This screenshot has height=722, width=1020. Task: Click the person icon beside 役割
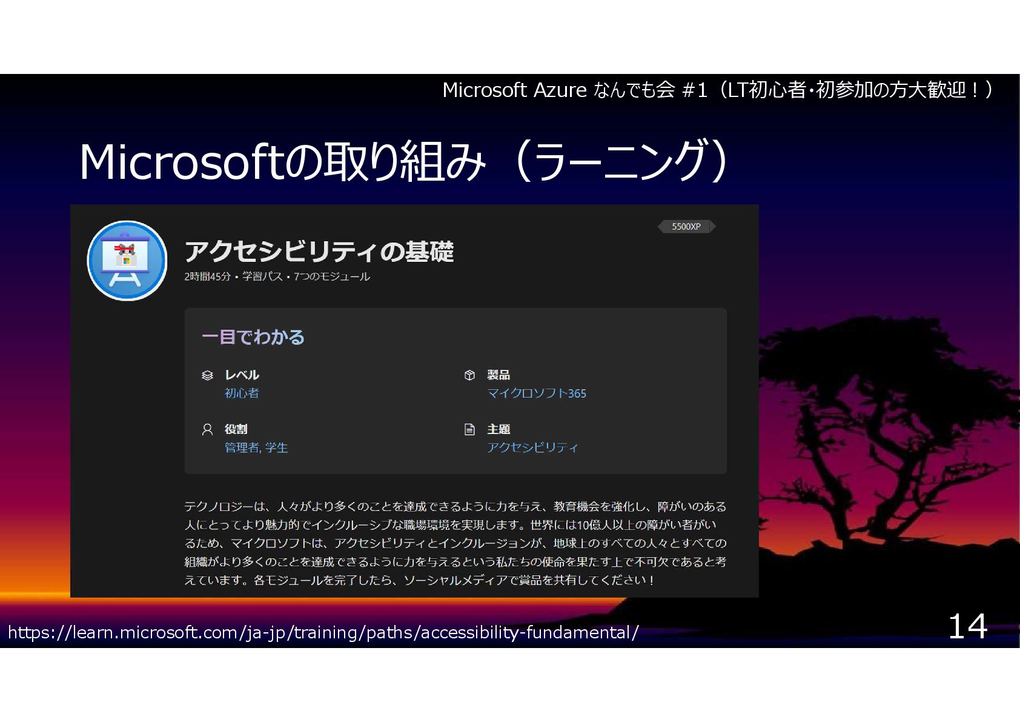click(207, 430)
